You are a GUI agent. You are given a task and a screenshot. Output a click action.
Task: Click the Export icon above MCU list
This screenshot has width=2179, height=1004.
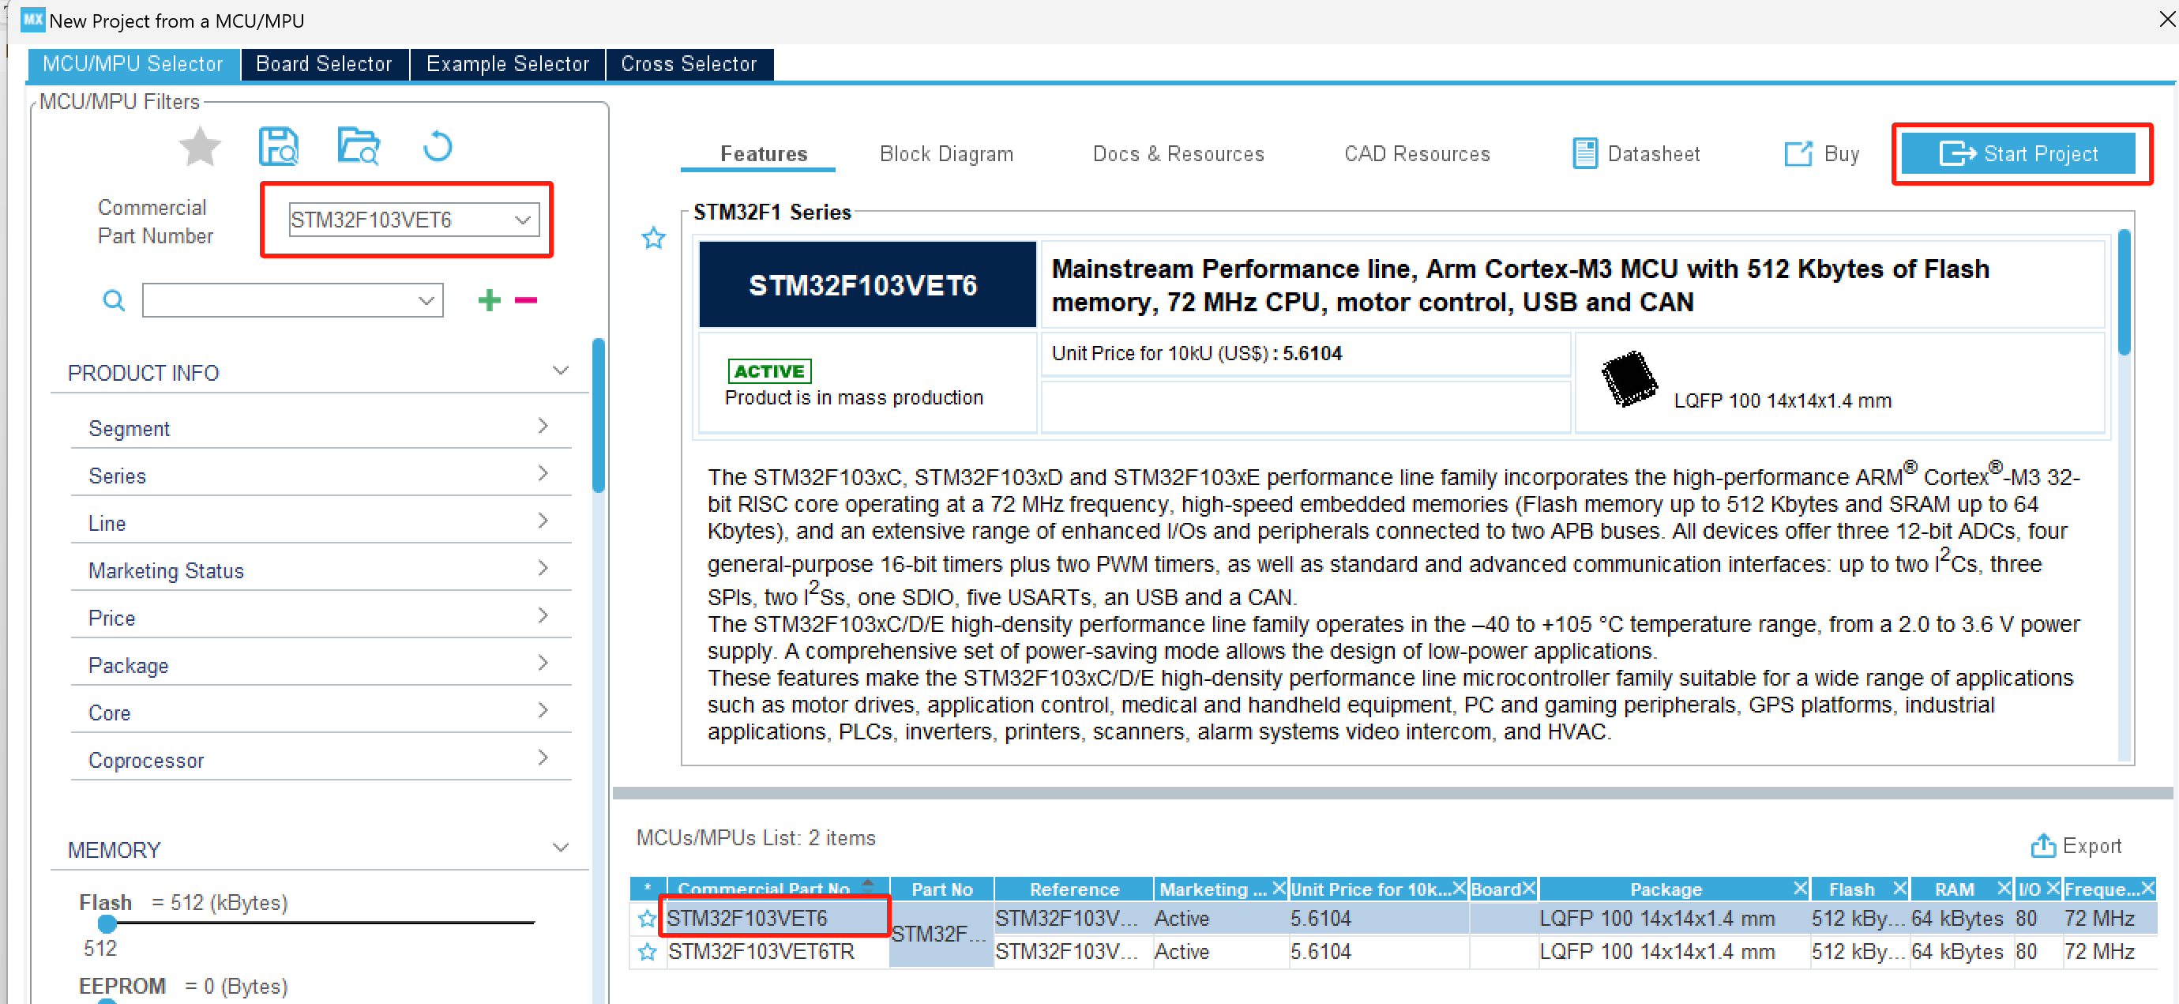point(2043,845)
